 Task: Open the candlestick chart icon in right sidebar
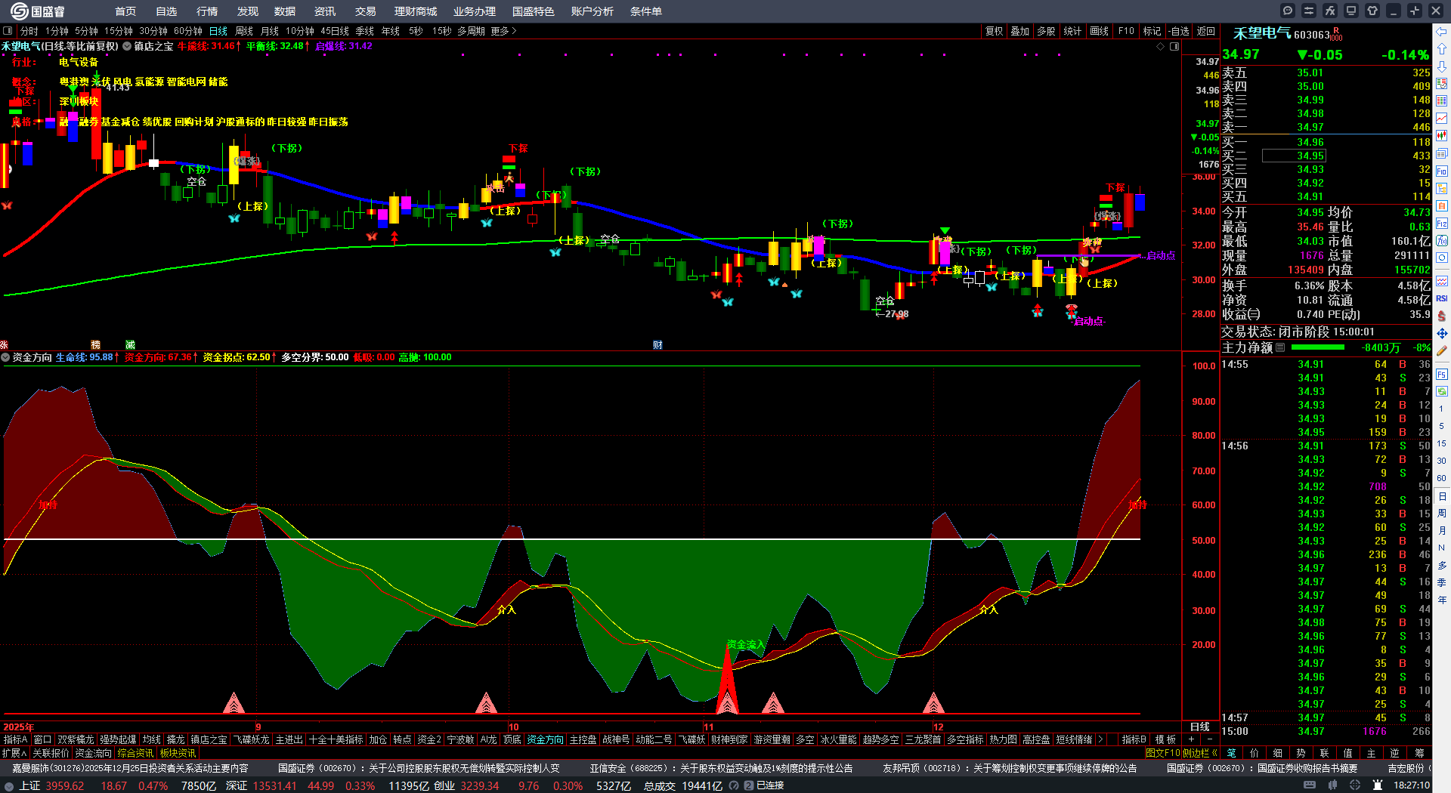tap(1442, 135)
